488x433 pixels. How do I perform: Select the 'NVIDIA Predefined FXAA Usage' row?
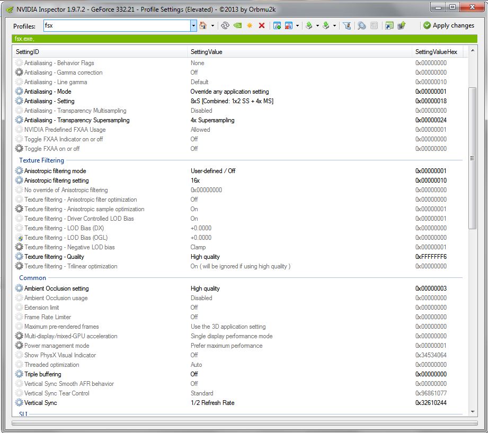click(x=238, y=130)
